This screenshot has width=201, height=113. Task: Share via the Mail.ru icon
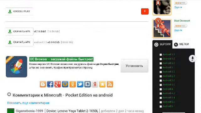click(x=65, y=84)
